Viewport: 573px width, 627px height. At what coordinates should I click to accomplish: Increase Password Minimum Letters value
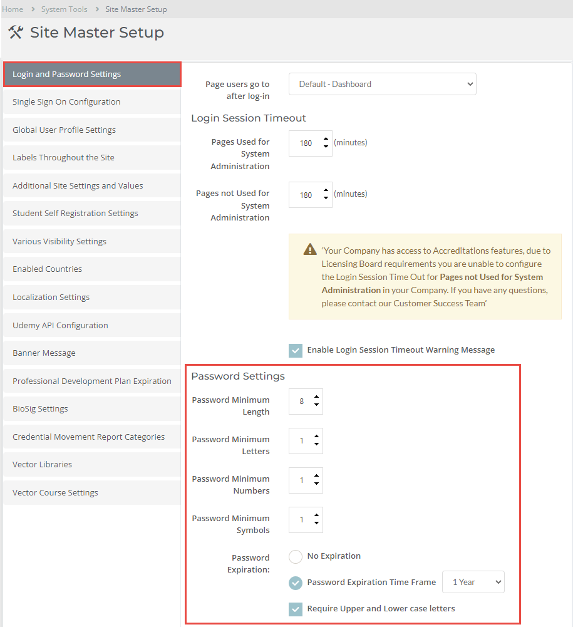point(316,436)
